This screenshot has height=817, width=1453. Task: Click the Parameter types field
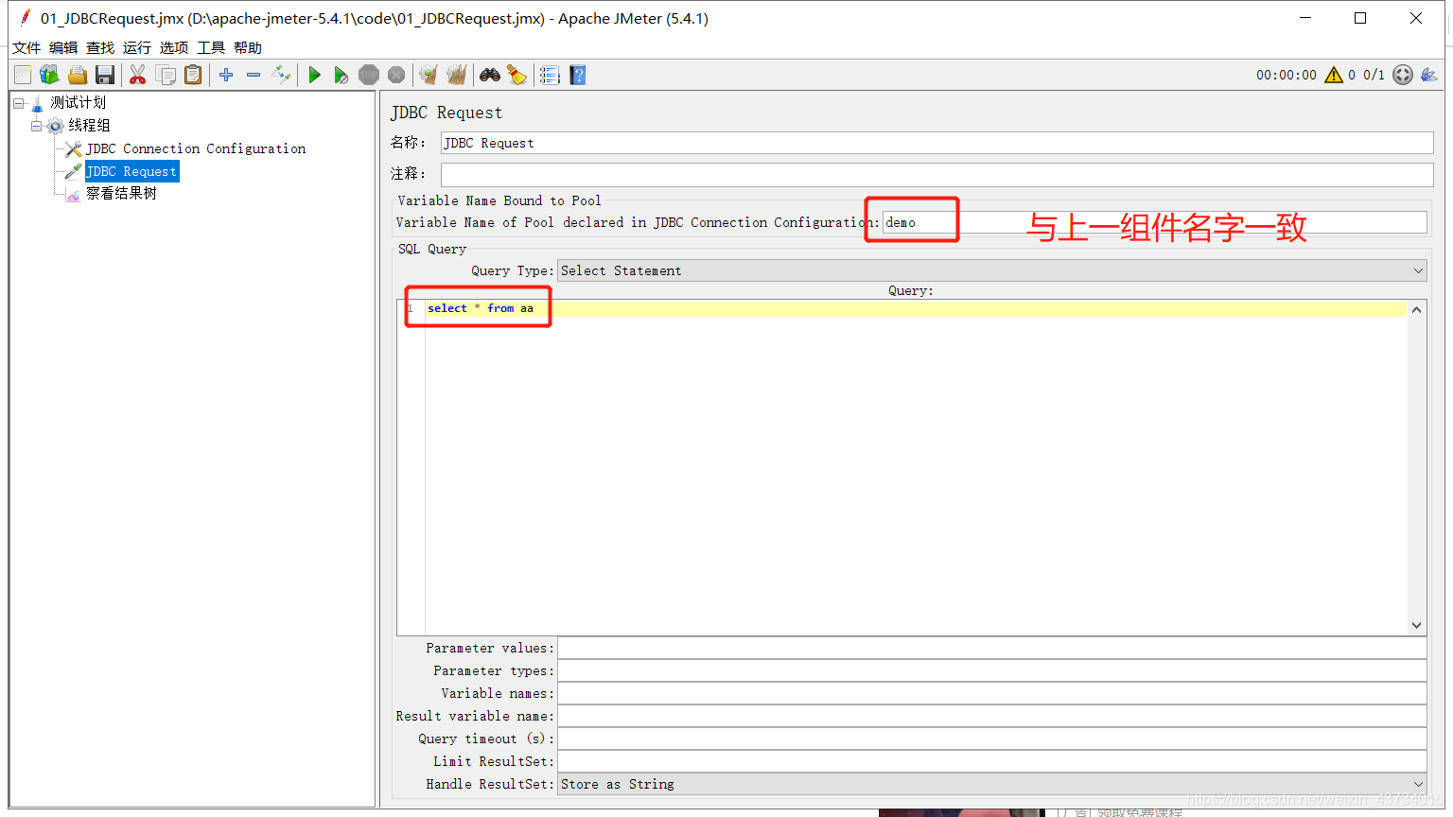(991, 670)
